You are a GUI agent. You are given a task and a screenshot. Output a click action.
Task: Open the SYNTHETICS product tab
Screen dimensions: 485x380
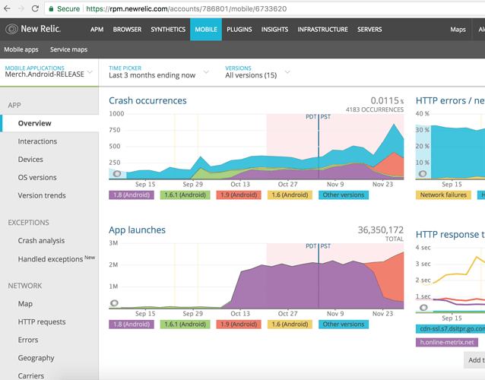point(168,30)
